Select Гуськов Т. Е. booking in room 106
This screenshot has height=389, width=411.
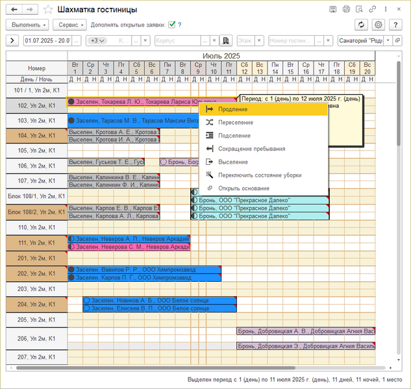(106, 162)
